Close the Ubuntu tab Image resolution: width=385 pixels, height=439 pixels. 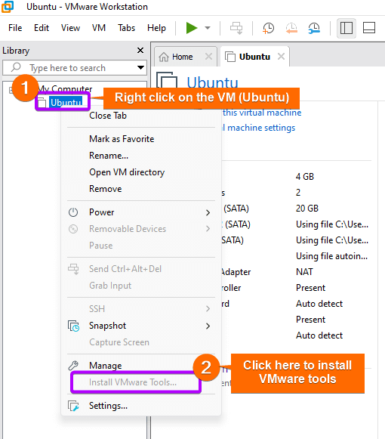[x=281, y=57]
